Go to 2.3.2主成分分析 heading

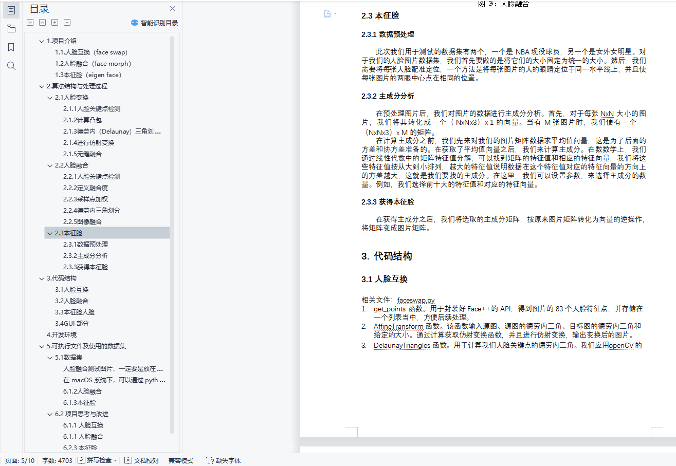(85, 256)
